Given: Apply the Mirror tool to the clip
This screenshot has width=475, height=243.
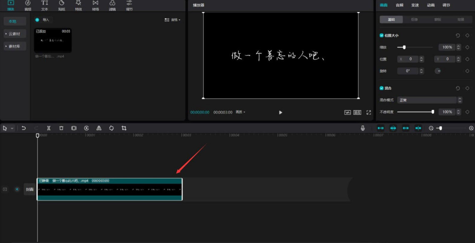Looking at the screenshot, I should point(98,128).
